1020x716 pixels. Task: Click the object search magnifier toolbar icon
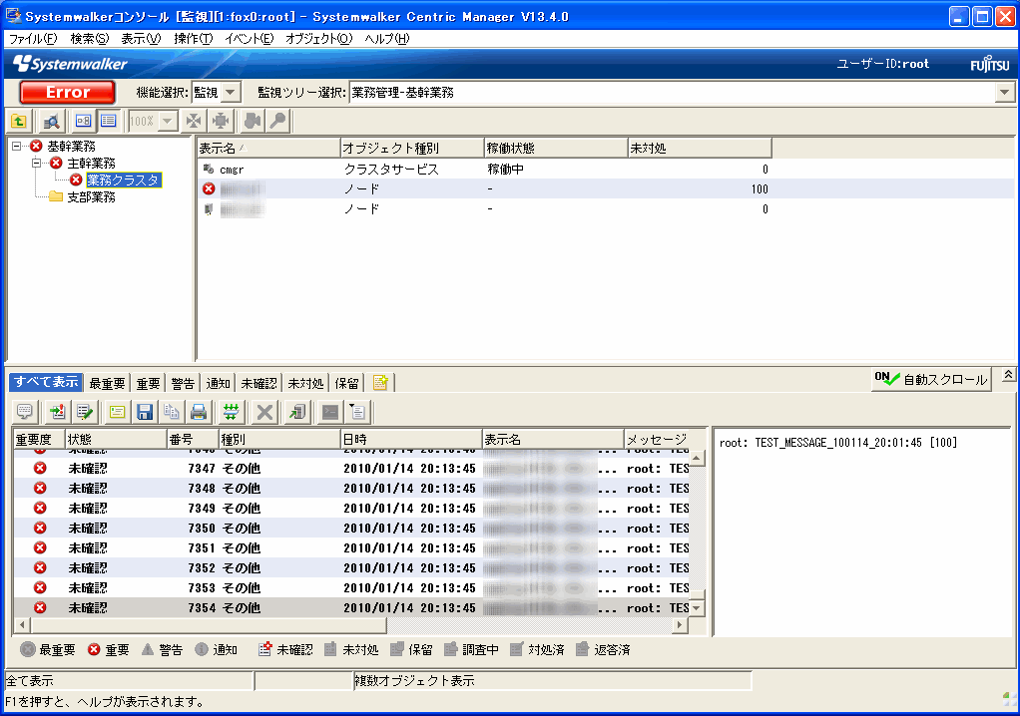pyautogui.click(x=51, y=121)
